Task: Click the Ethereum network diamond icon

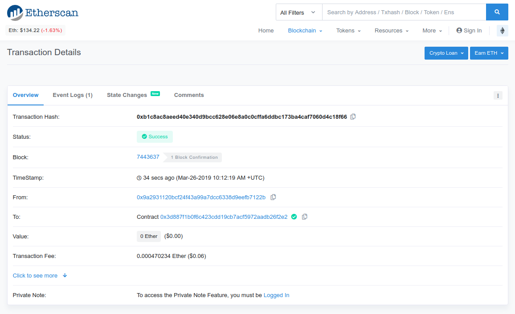Action: (x=502, y=31)
